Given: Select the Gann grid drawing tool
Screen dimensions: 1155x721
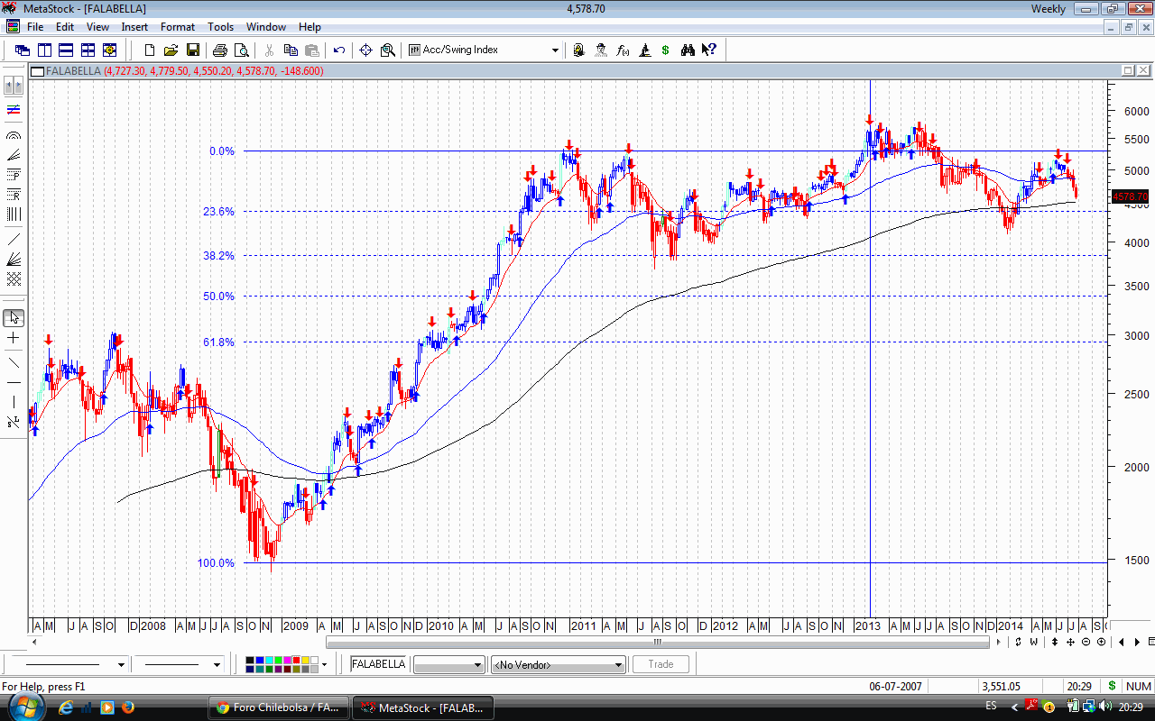Looking at the screenshot, I should 14,278.
